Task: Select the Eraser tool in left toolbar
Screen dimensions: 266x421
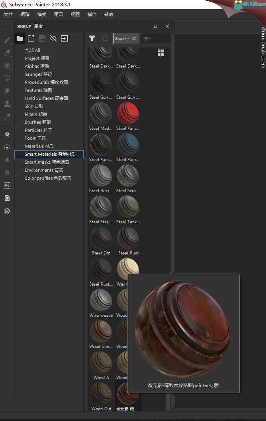Action: [7, 53]
